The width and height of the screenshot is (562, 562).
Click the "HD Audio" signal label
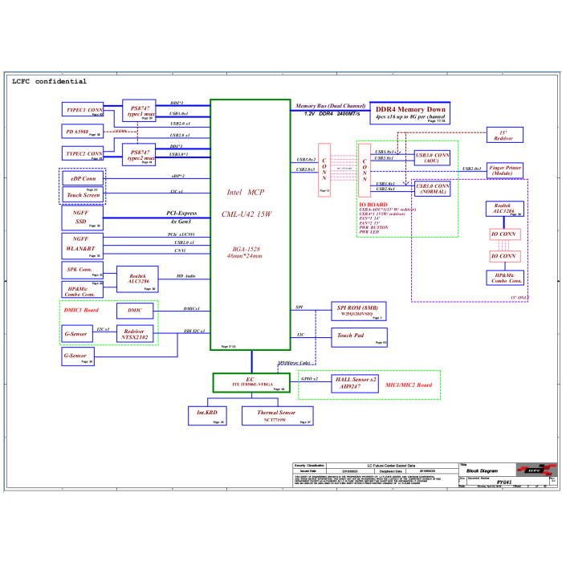point(185,275)
